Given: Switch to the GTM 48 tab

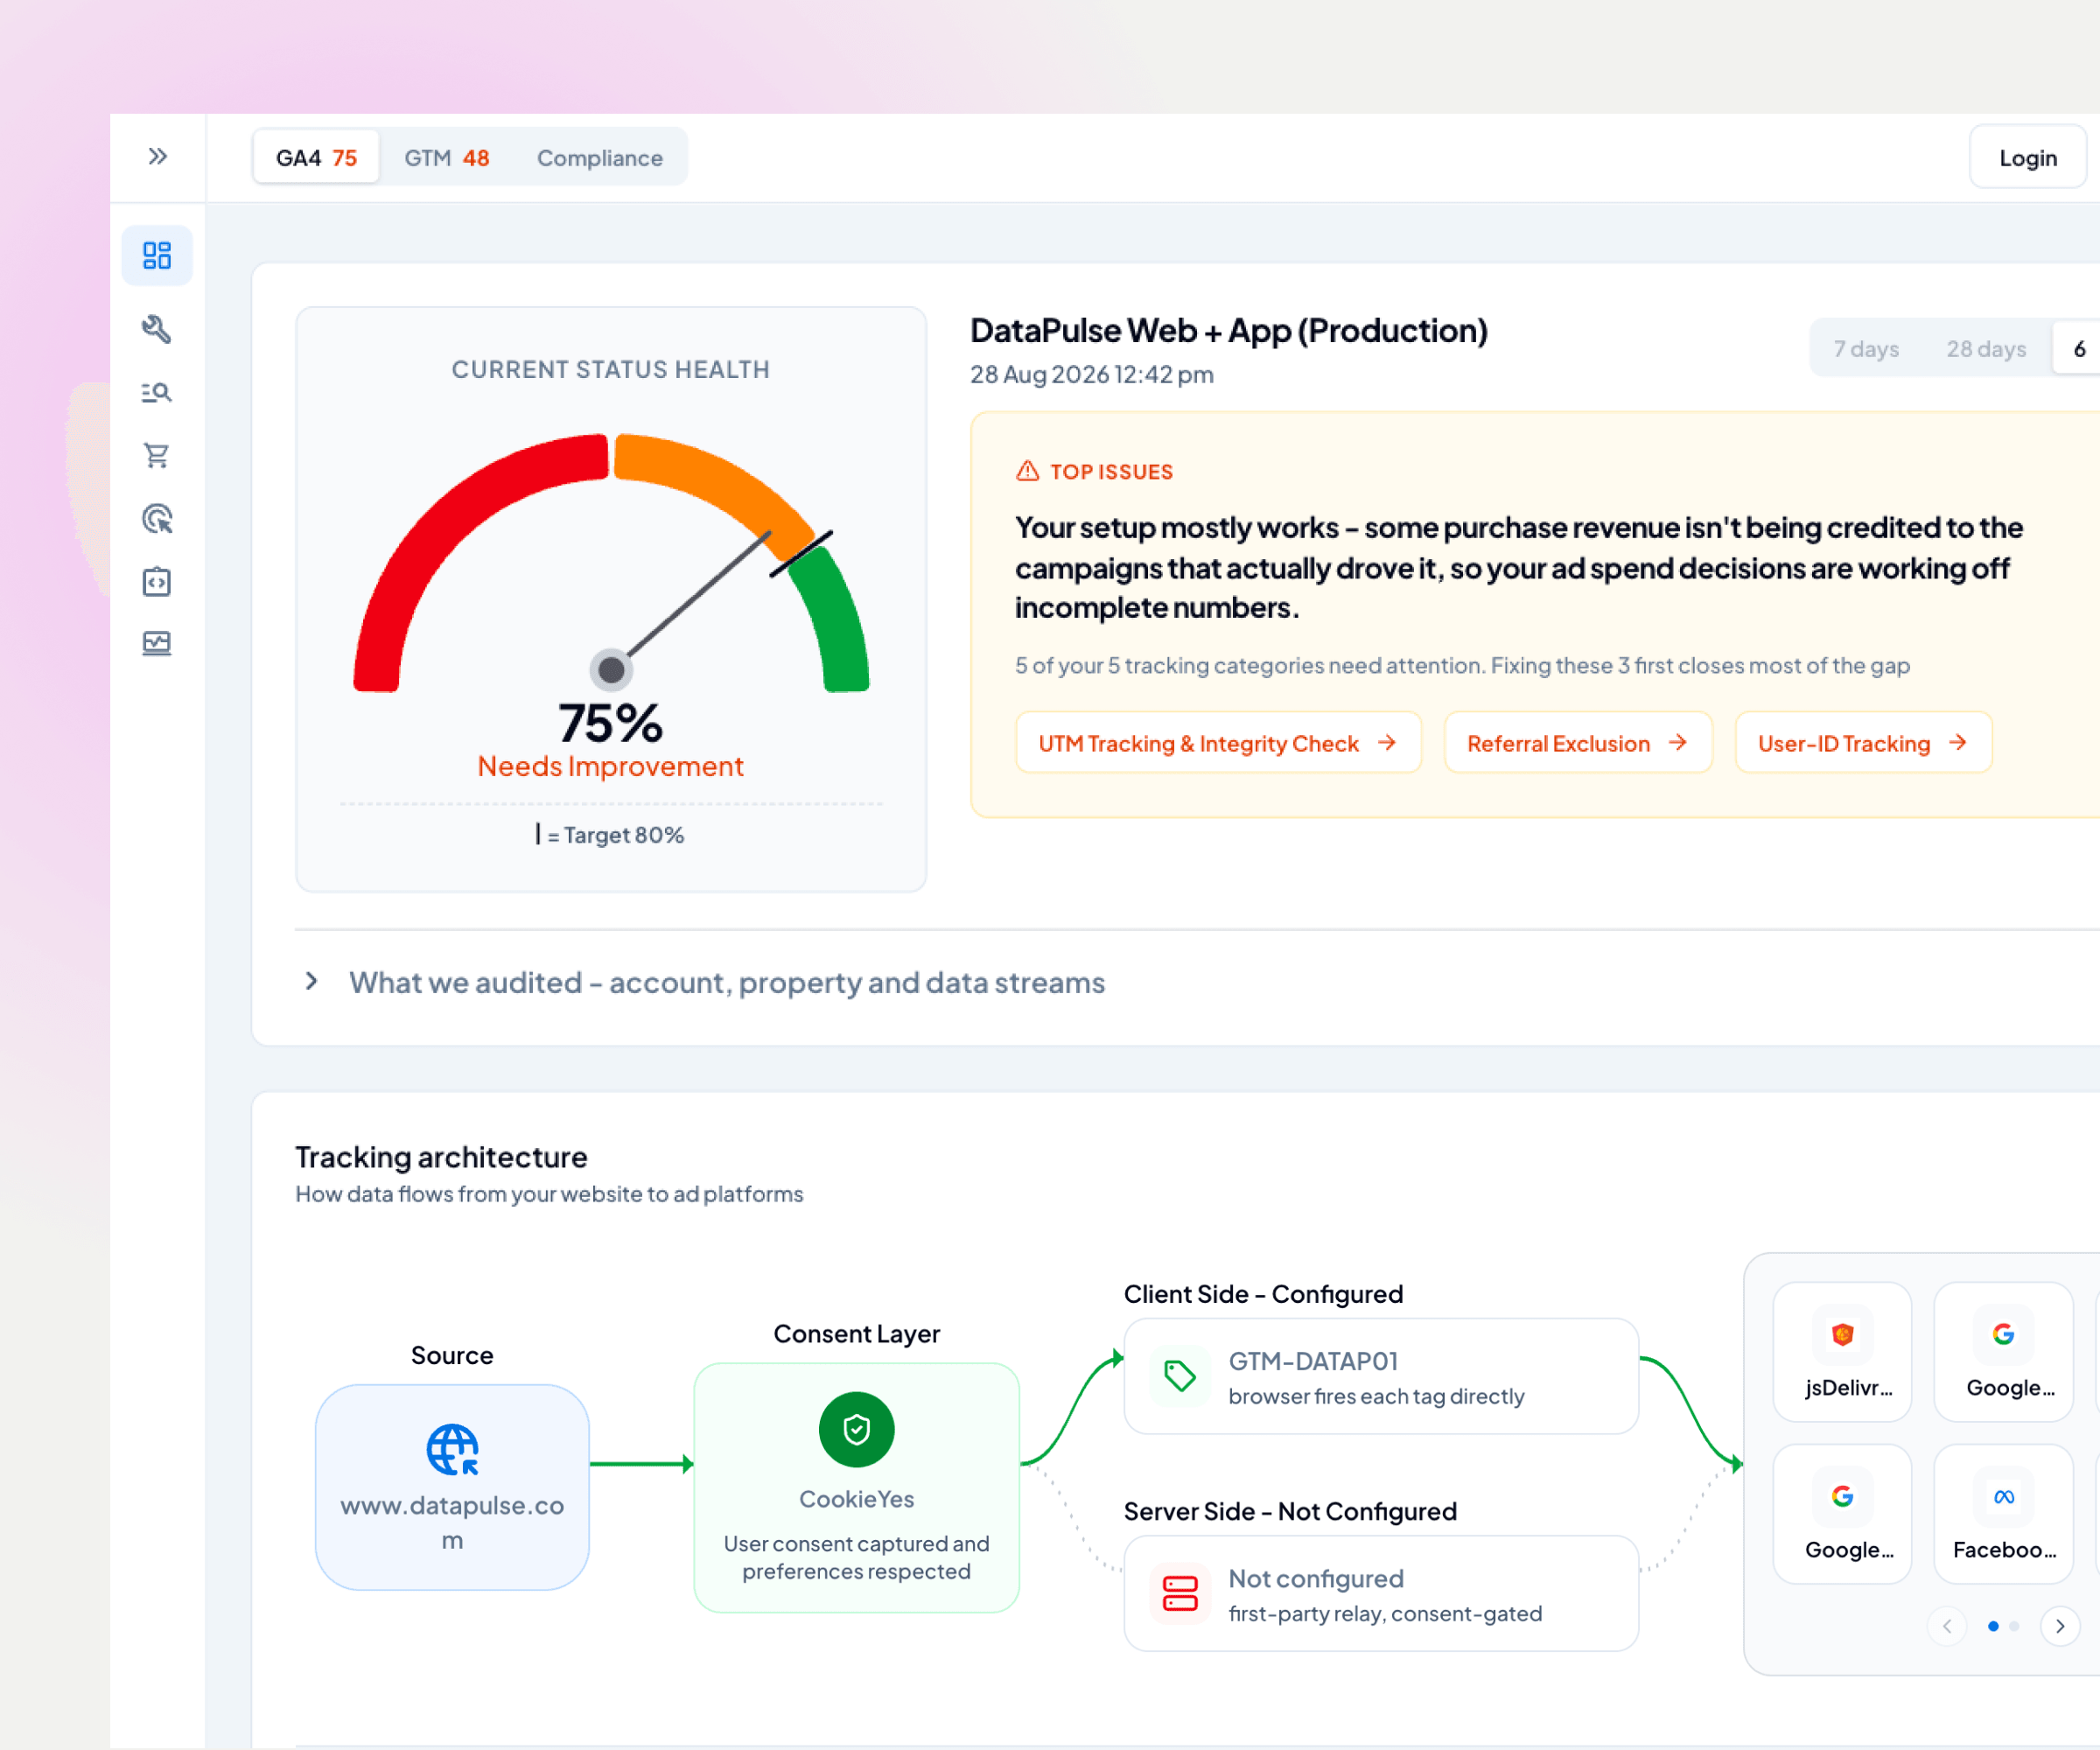Looking at the screenshot, I should tap(447, 158).
